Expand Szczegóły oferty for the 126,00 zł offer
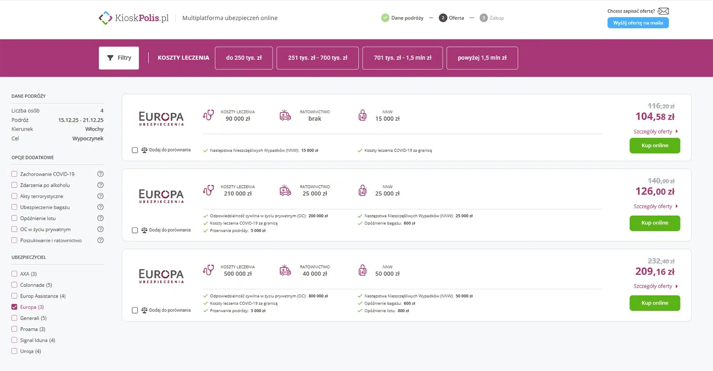The width and height of the screenshot is (713, 371). pyautogui.click(x=655, y=206)
